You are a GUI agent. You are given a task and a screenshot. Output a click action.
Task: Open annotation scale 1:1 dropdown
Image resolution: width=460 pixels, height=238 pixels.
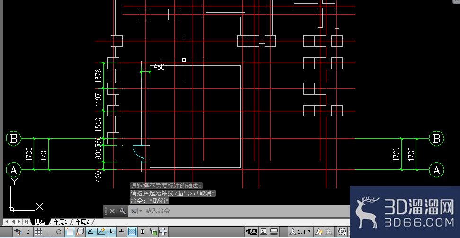tap(301, 232)
